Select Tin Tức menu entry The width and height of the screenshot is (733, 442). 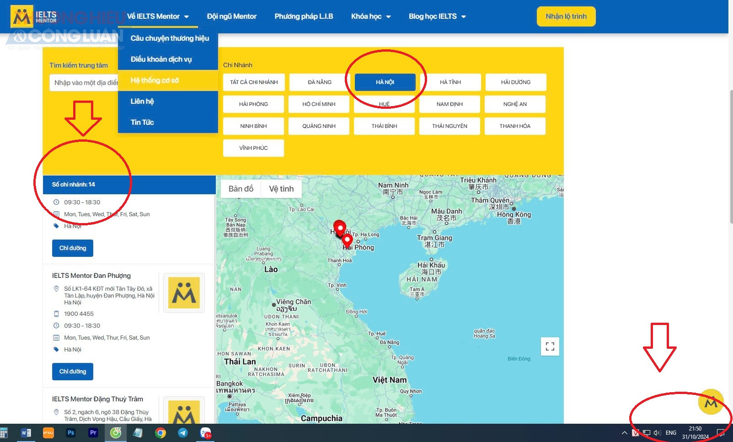coord(168,122)
